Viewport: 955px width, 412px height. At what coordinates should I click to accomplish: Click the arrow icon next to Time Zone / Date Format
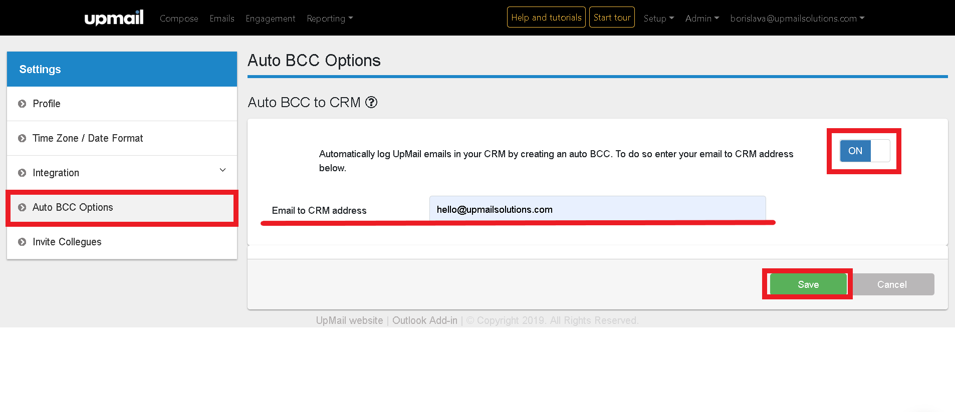coord(22,138)
